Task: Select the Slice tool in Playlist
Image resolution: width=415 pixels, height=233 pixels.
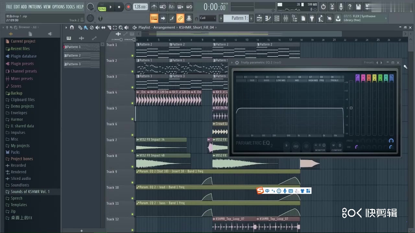Action: [109, 28]
